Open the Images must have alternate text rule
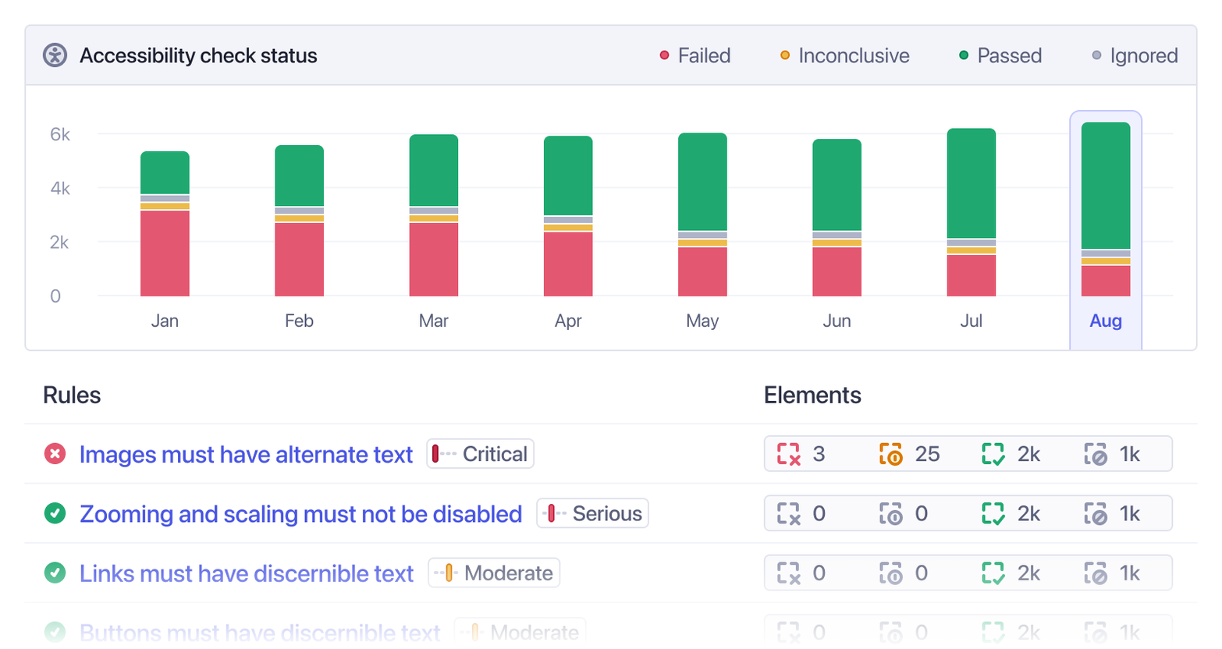The width and height of the screenshot is (1222, 649). coord(245,455)
